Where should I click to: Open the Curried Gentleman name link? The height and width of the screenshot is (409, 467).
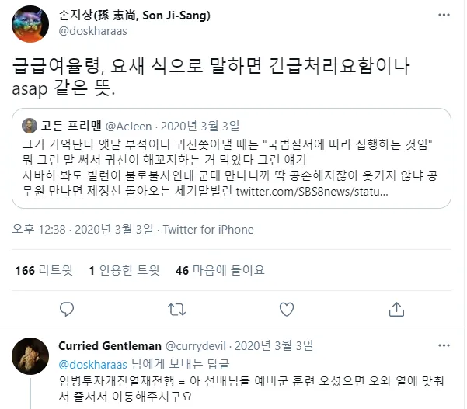point(110,345)
